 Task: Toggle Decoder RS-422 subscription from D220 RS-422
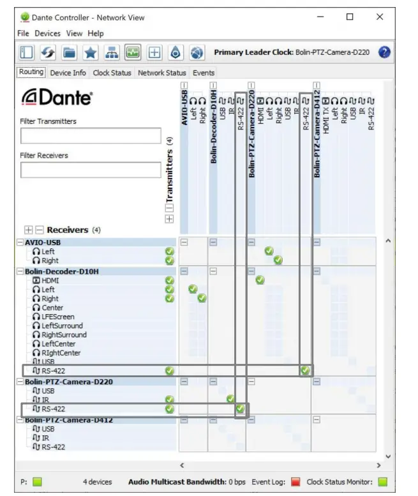[x=306, y=370]
